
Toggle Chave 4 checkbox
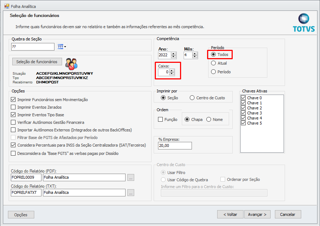tap(243, 118)
